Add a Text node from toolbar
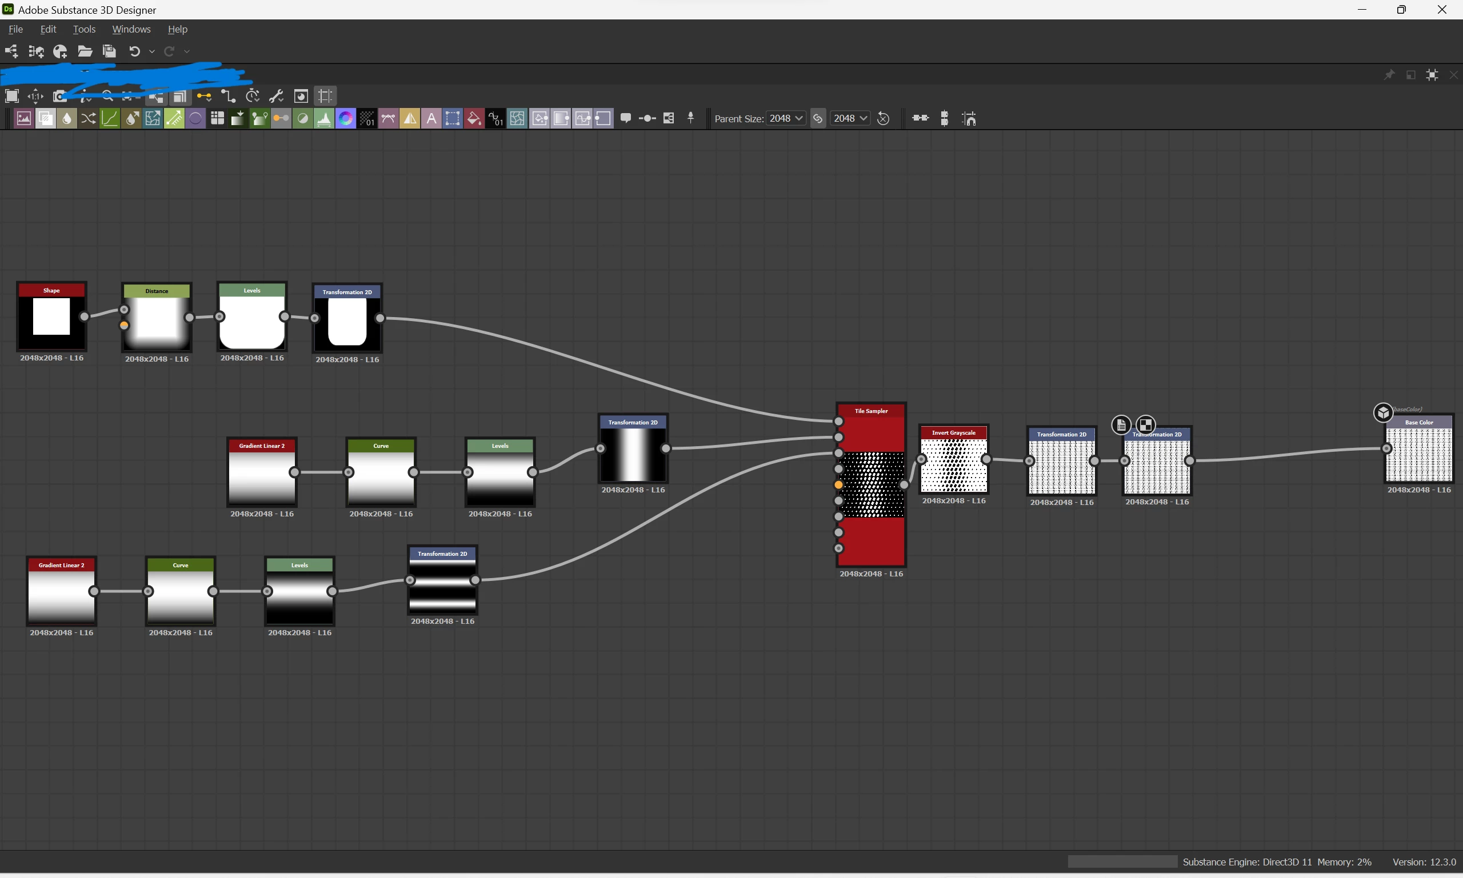Screen dimensions: 1463x878 tap(431, 118)
